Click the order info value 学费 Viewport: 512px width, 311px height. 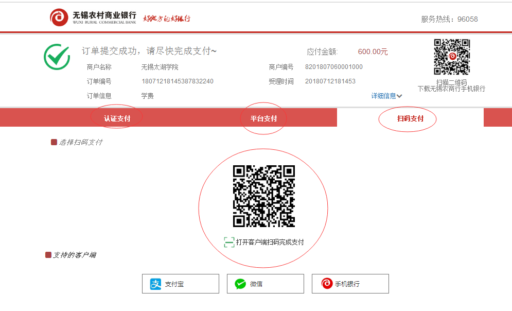tap(147, 96)
